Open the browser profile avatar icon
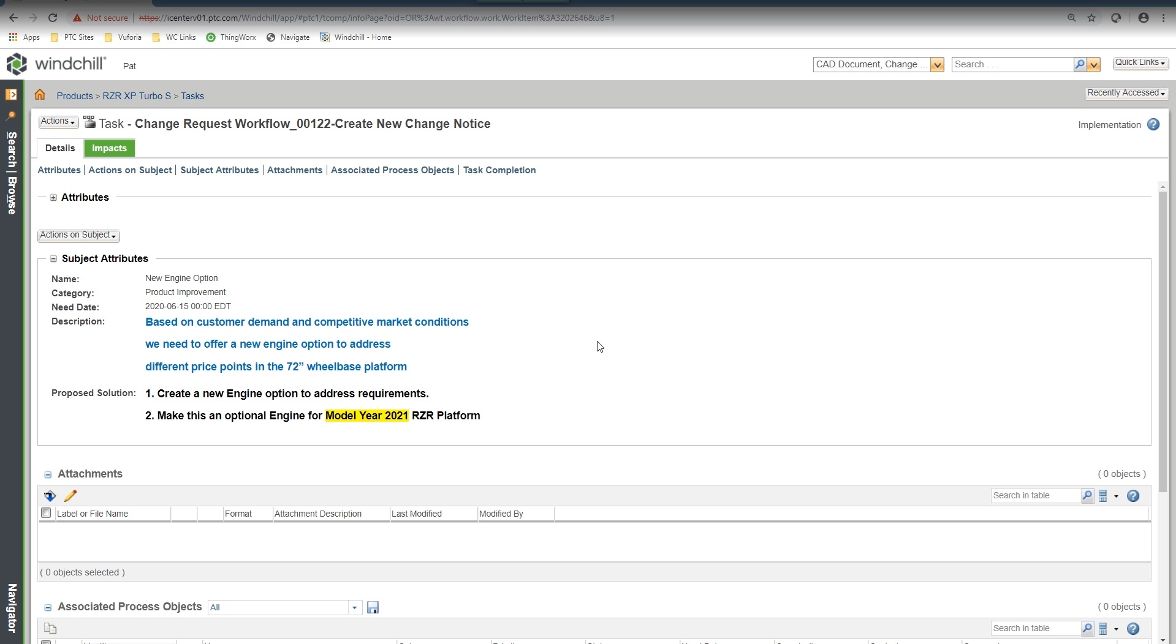 [1144, 18]
